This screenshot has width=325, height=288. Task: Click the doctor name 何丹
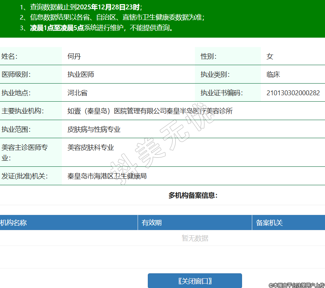coord(74,56)
